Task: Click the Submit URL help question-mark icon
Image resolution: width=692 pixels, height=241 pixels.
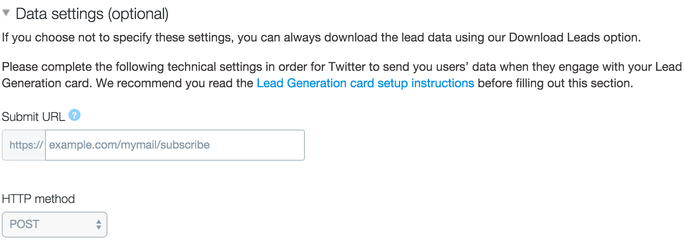Action: [74, 115]
